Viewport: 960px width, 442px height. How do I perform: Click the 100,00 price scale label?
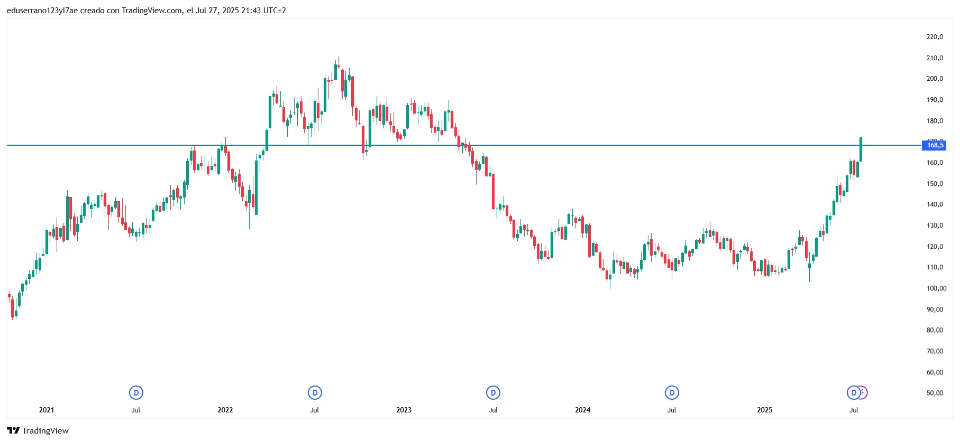click(x=936, y=289)
